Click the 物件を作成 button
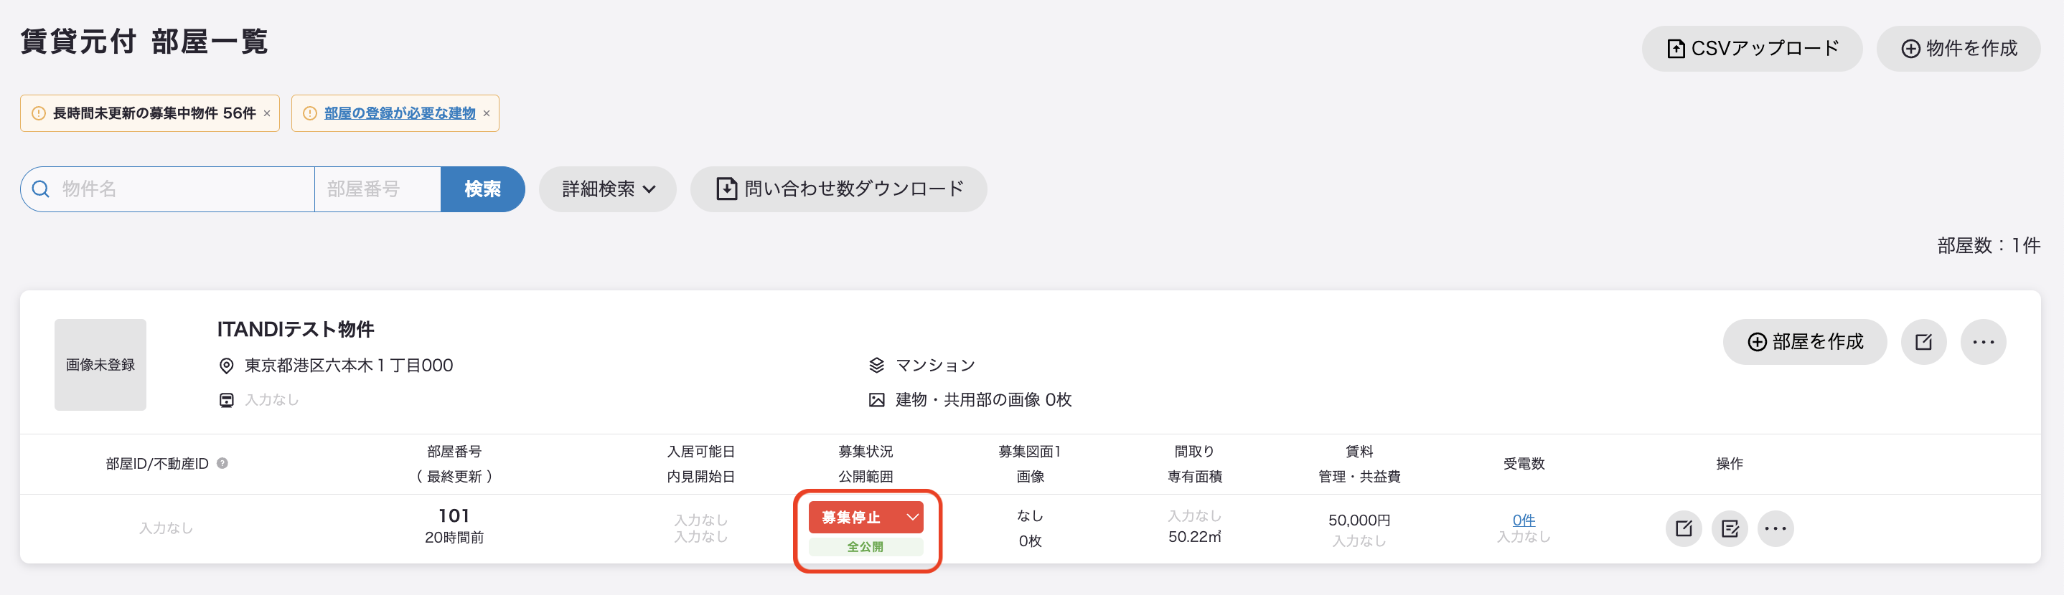 click(x=1959, y=49)
